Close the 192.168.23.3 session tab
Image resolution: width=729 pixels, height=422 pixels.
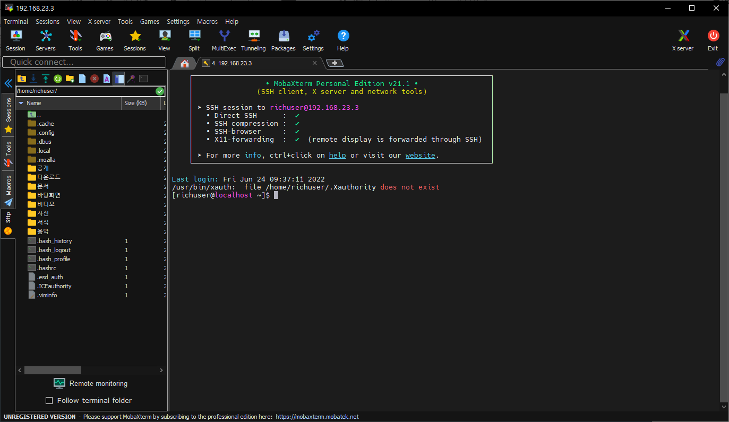click(x=314, y=63)
